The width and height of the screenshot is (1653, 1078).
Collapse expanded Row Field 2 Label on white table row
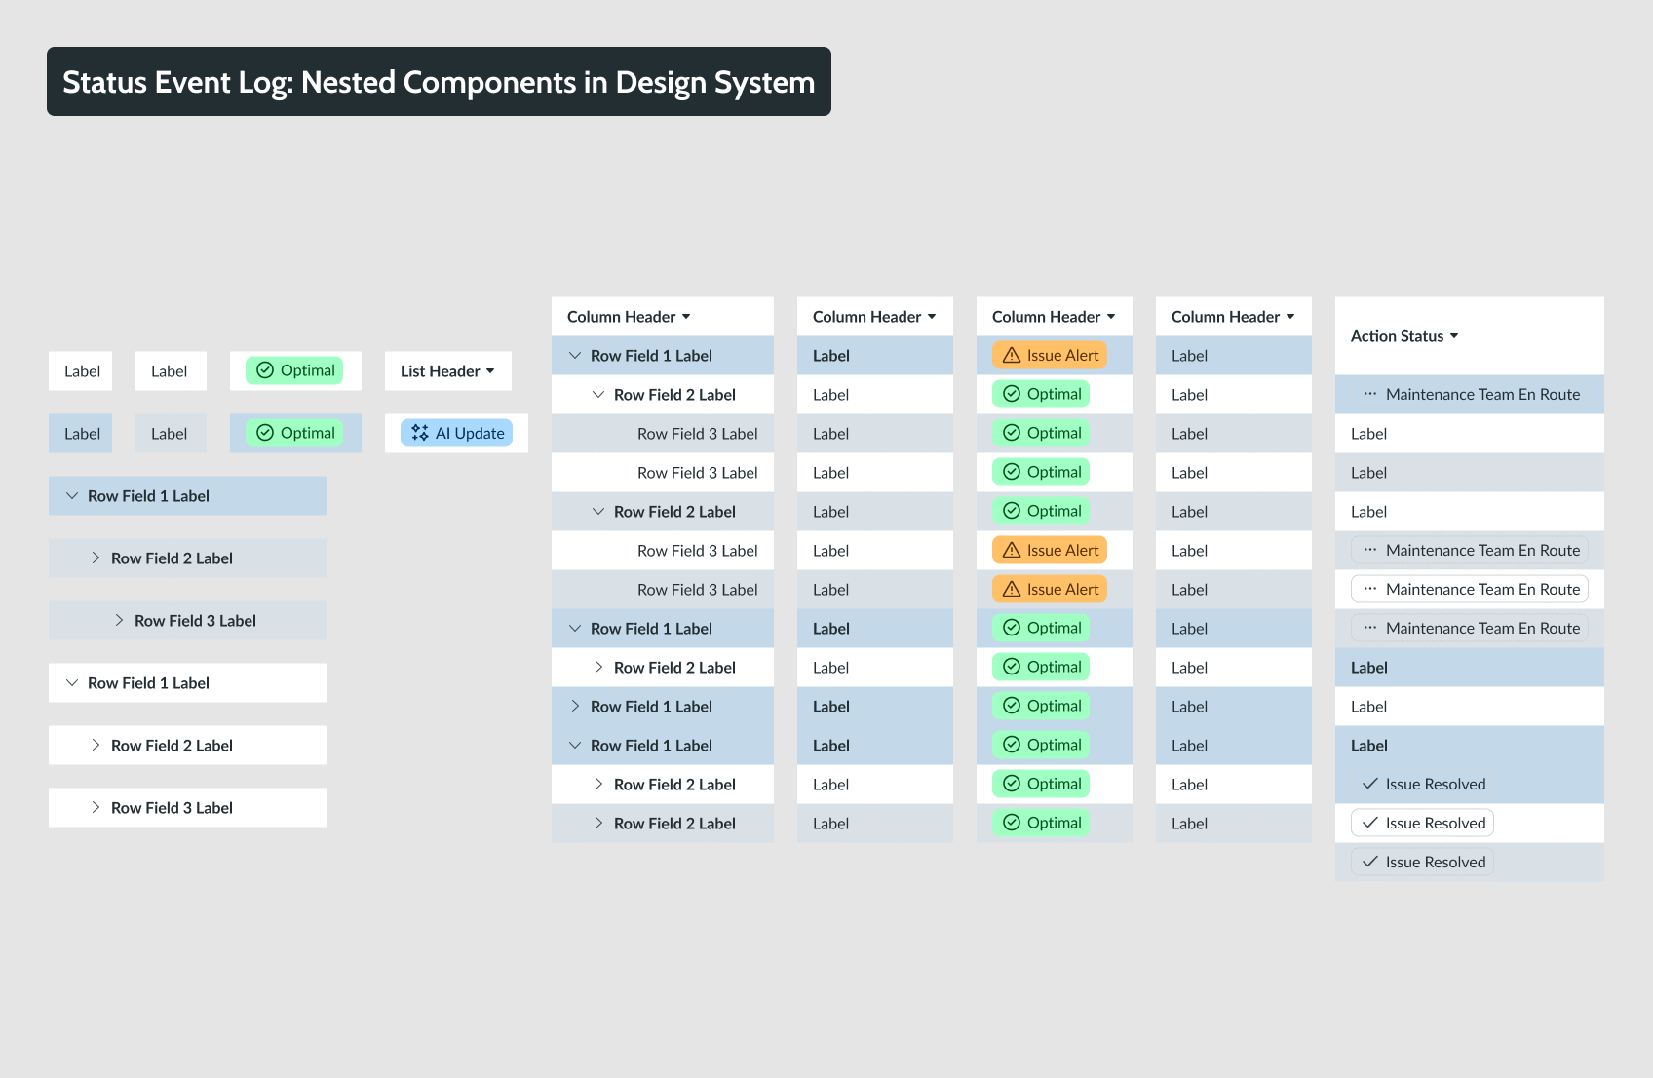(x=598, y=395)
